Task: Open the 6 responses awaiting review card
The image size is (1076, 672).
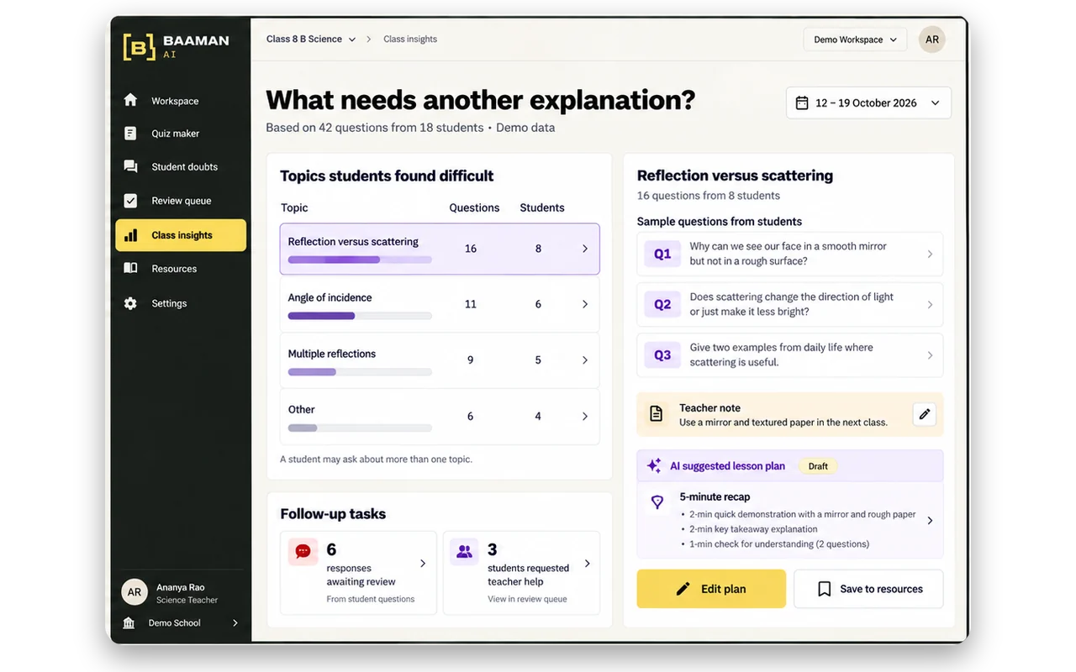Action: pos(359,572)
